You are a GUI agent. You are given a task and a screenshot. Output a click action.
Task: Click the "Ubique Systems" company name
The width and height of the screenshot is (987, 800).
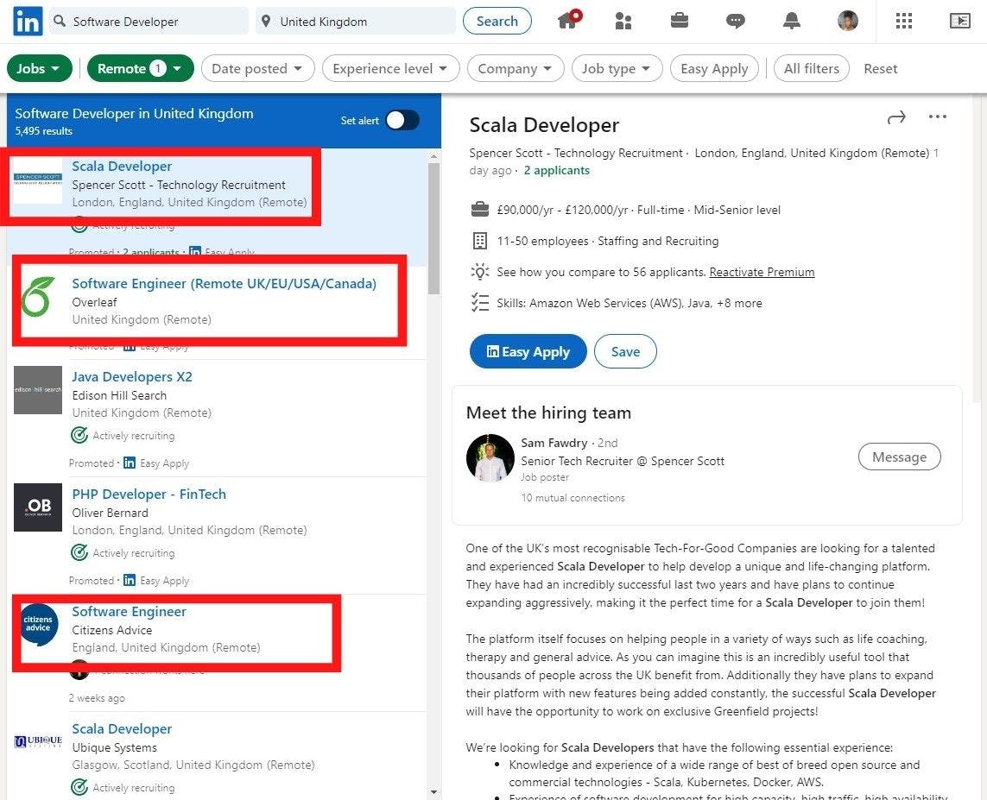115,748
